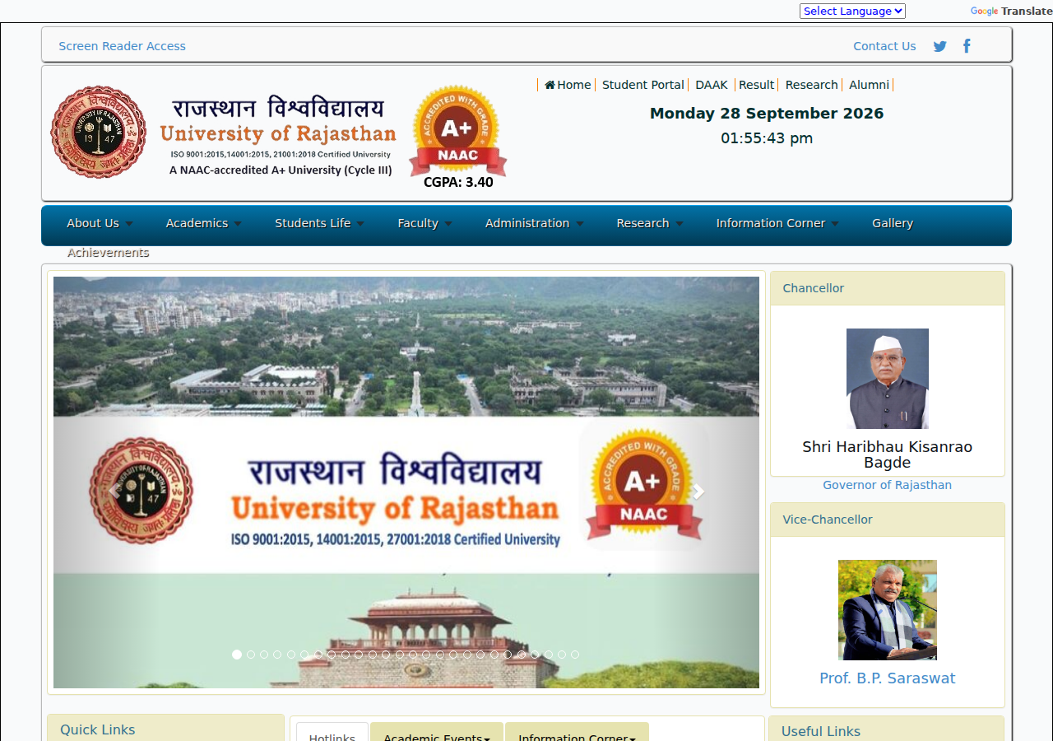The width and height of the screenshot is (1053, 741).
Task: Select the last carousel slide indicator dot
Action: click(x=575, y=655)
